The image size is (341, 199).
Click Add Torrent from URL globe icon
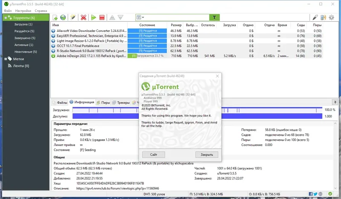click(x=63, y=18)
